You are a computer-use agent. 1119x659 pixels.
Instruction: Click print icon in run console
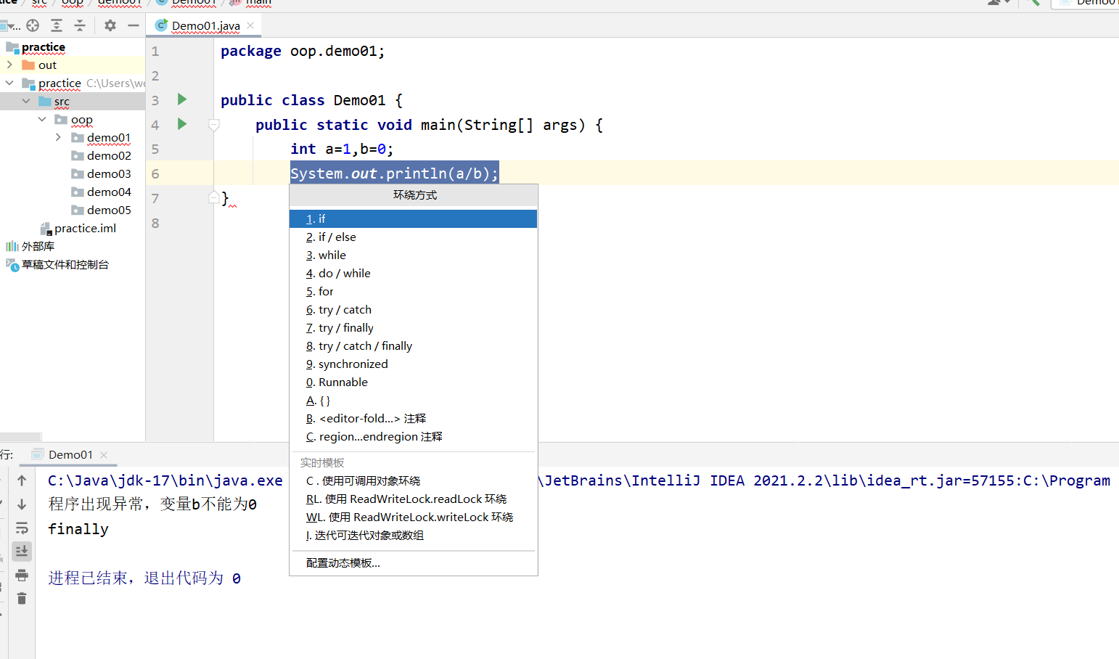[x=22, y=576]
